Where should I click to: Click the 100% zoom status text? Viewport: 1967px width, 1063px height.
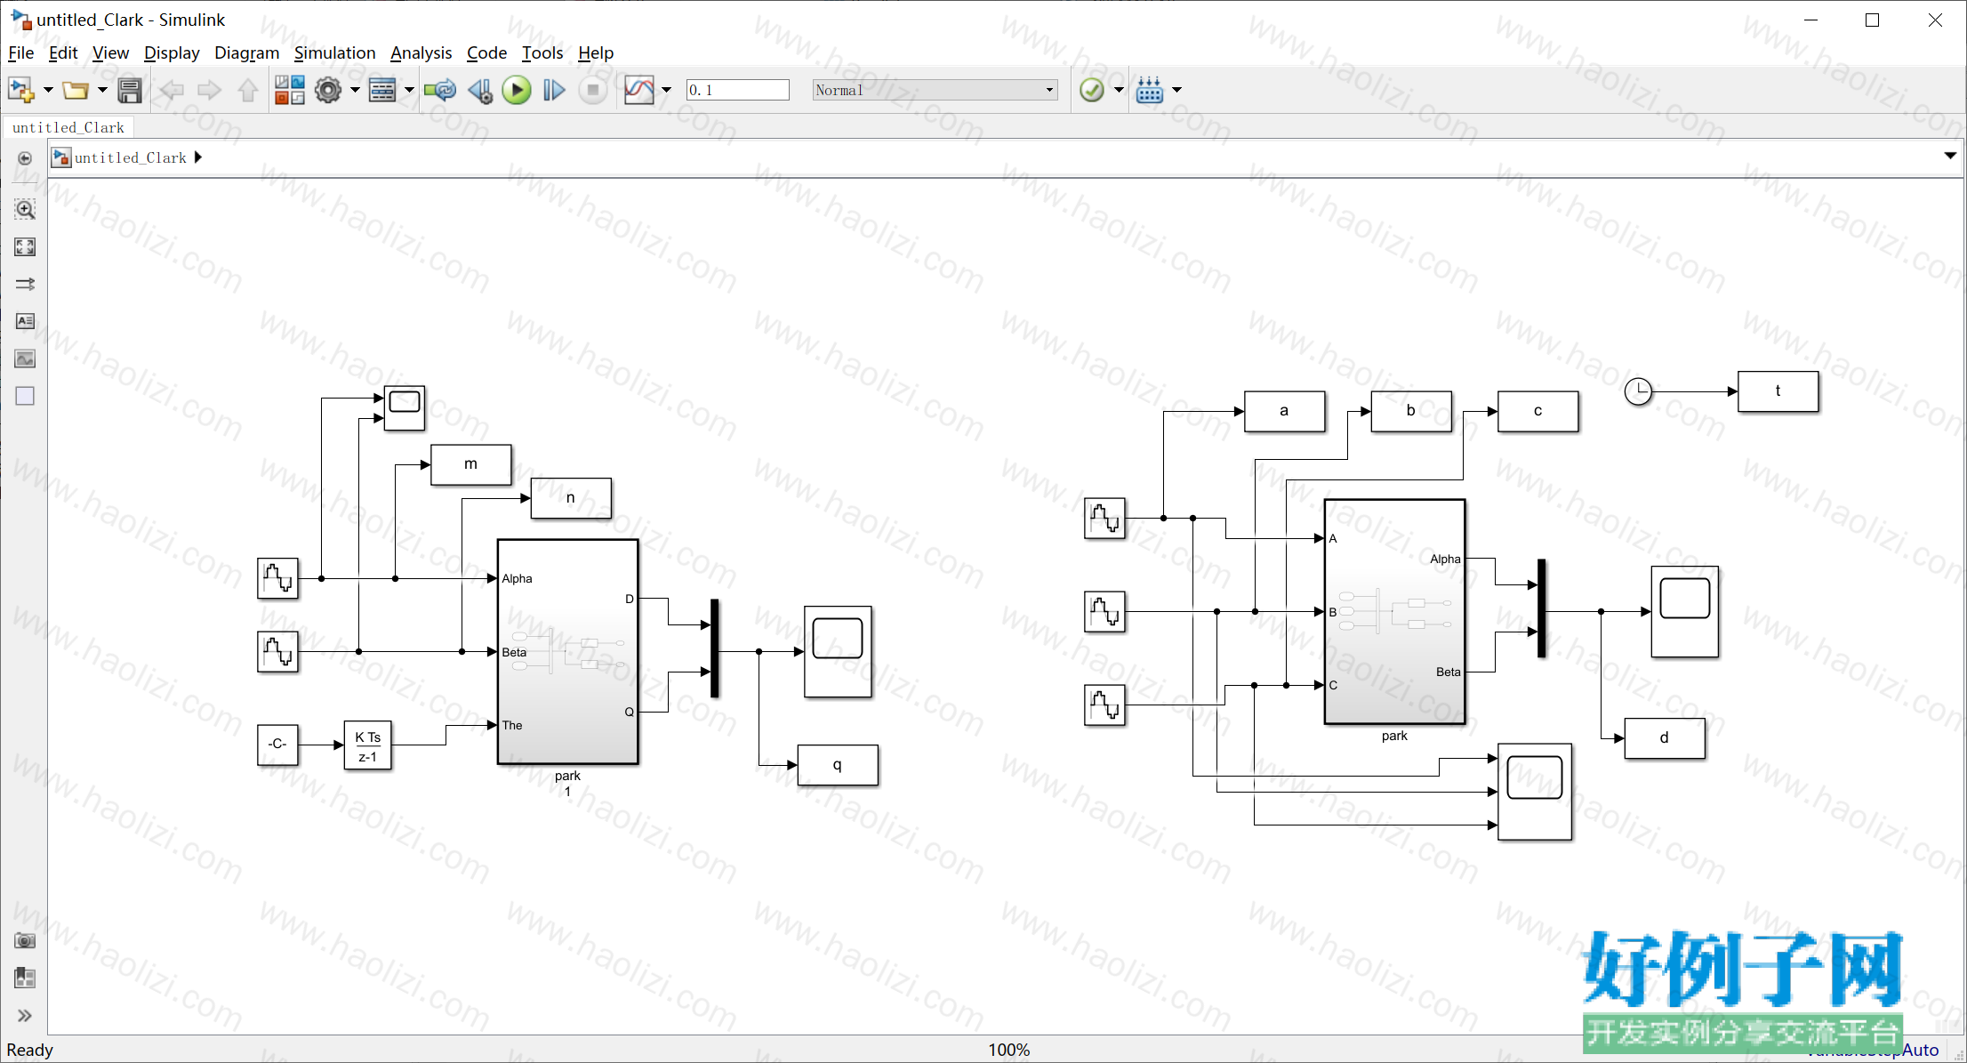(x=1008, y=1050)
